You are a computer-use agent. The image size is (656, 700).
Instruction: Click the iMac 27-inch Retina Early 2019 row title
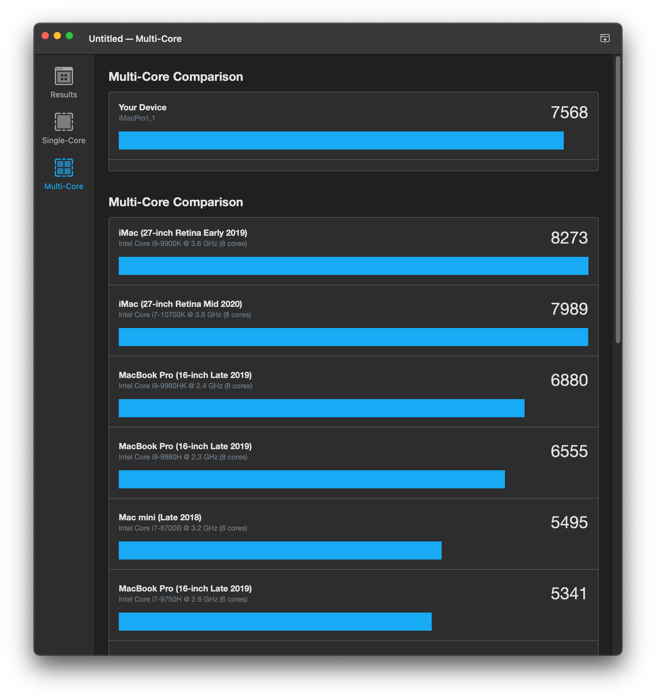(183, 233)
